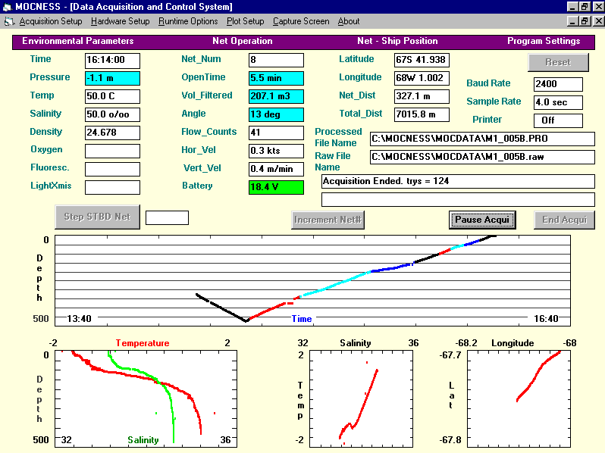
Task: Click the Reset button
Action: pyautogui.click(x=558, y=62)
